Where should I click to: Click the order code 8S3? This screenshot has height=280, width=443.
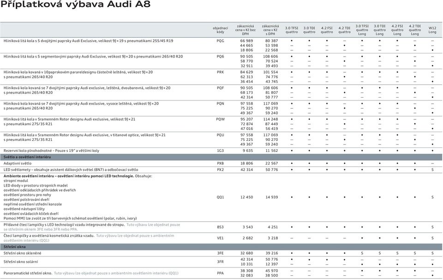(x=221, y=227)
